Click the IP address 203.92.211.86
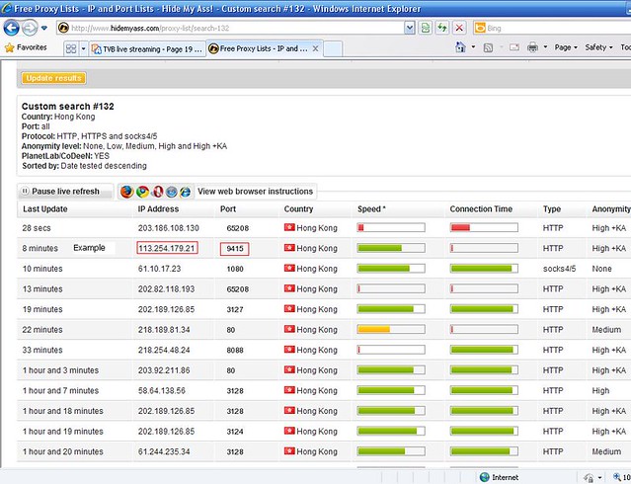Screen dimensions: 631x484 coord(164,370)
